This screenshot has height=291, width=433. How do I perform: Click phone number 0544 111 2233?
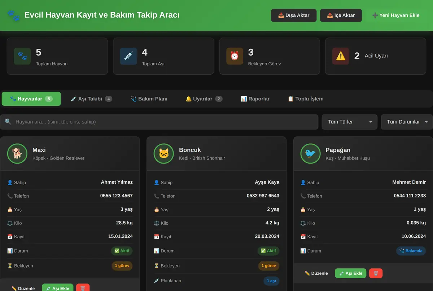410,196
